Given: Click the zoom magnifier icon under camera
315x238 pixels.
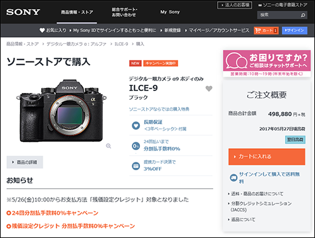Looking at the screenshot, I should 109,146.
